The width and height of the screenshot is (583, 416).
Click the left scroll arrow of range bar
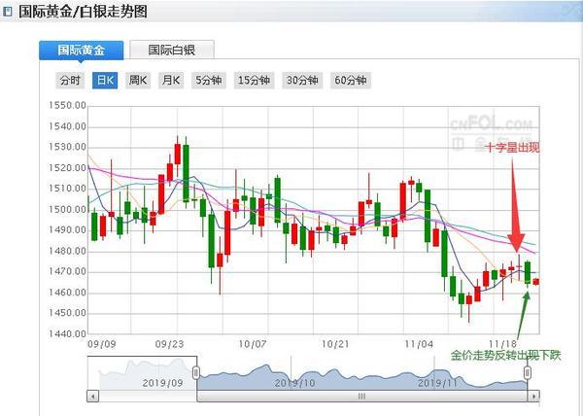pyautogui.click(x=92, y=397)
